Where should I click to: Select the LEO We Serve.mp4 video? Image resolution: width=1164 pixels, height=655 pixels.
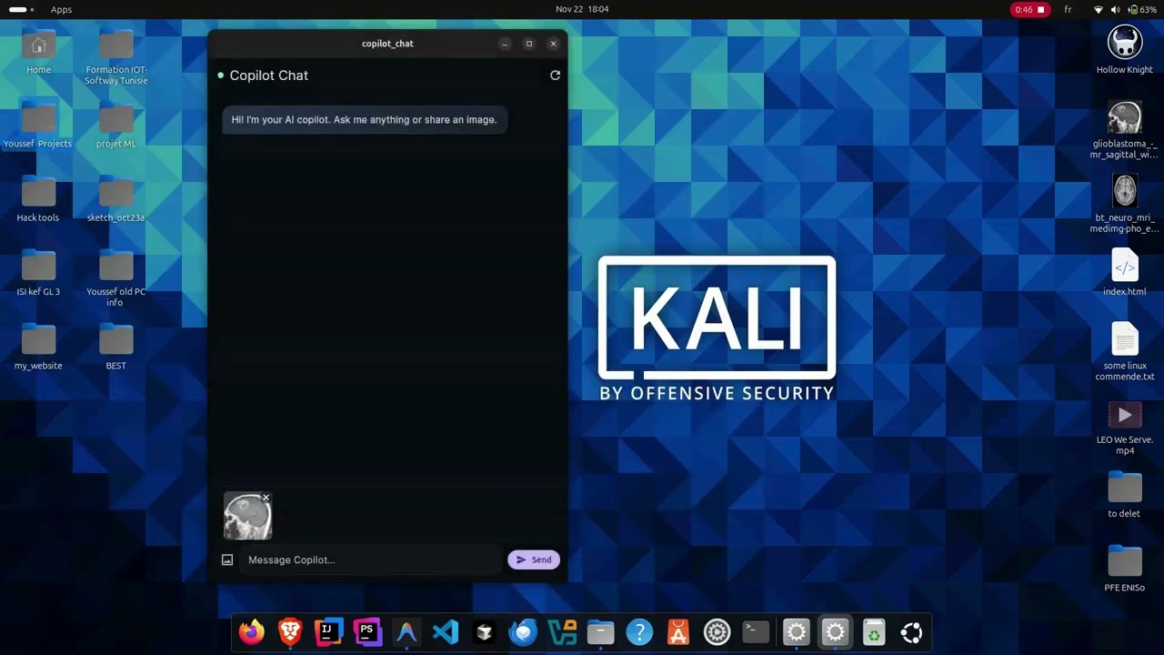1125,426
